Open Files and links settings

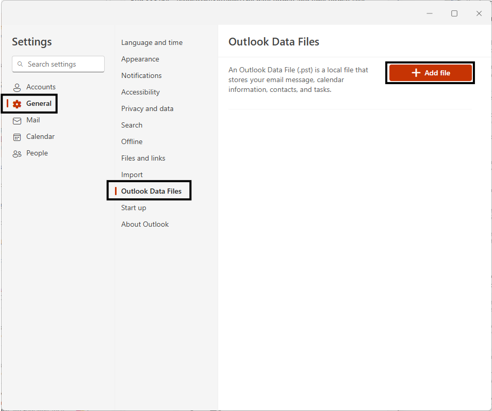click(143, 158)
